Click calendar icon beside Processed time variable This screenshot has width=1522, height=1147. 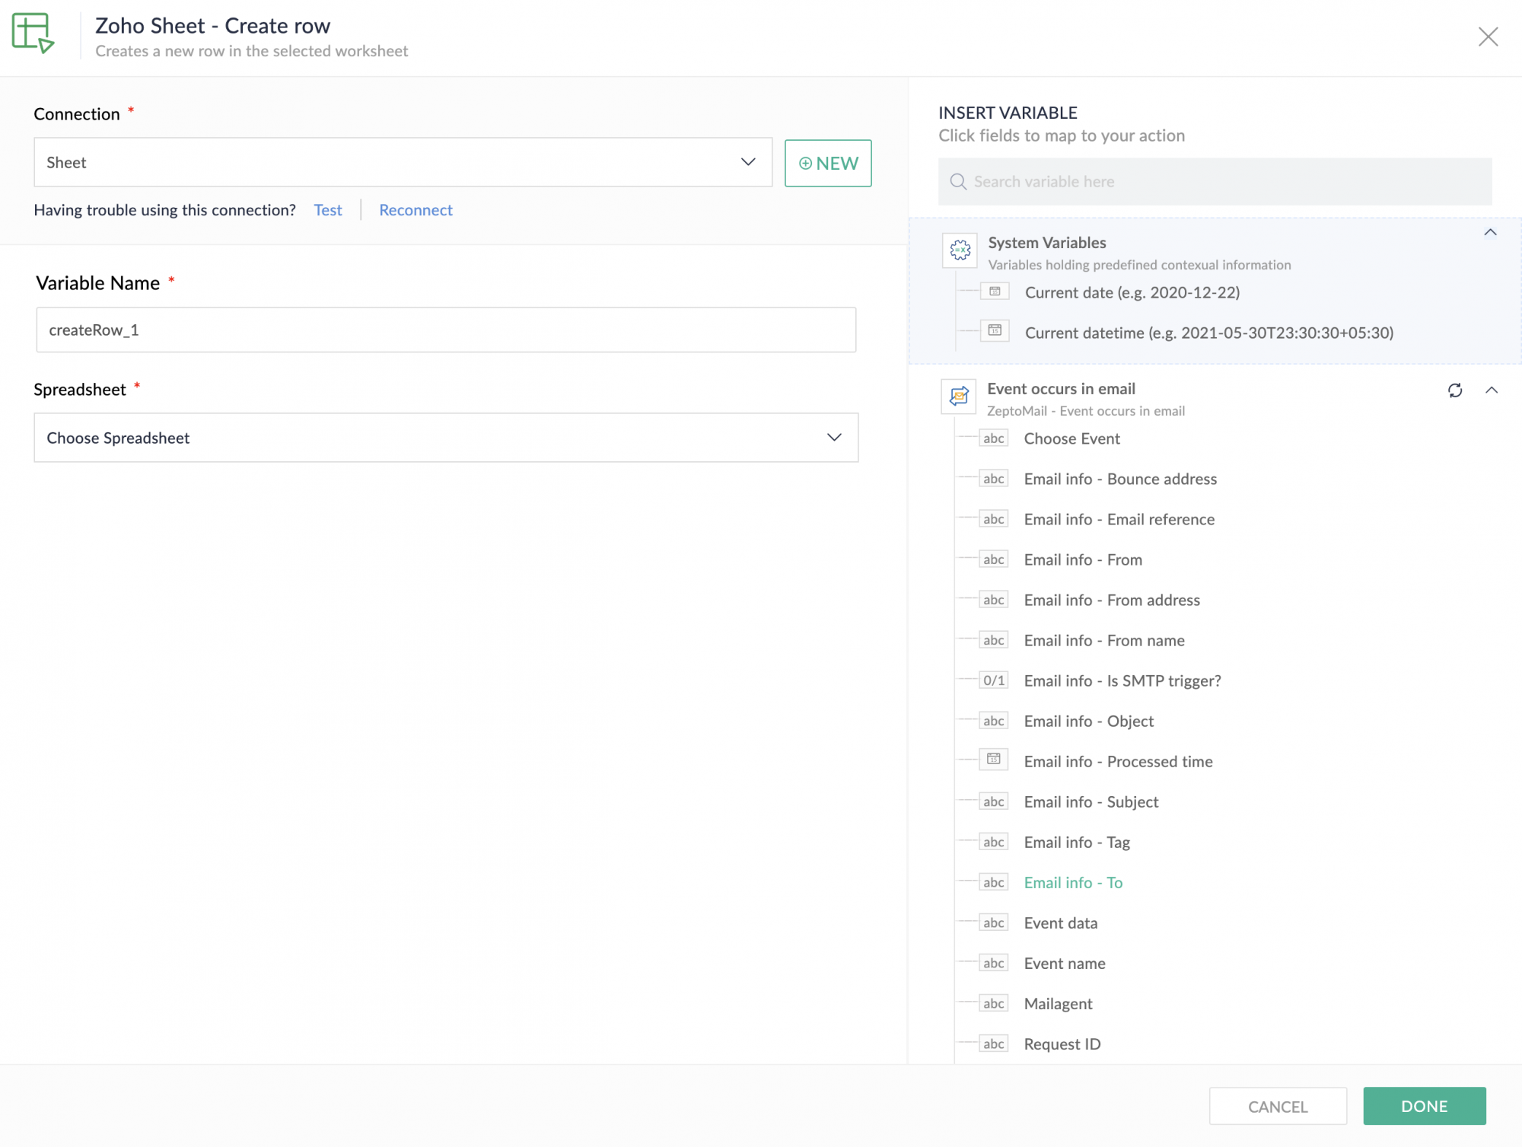tap(993, 760)
